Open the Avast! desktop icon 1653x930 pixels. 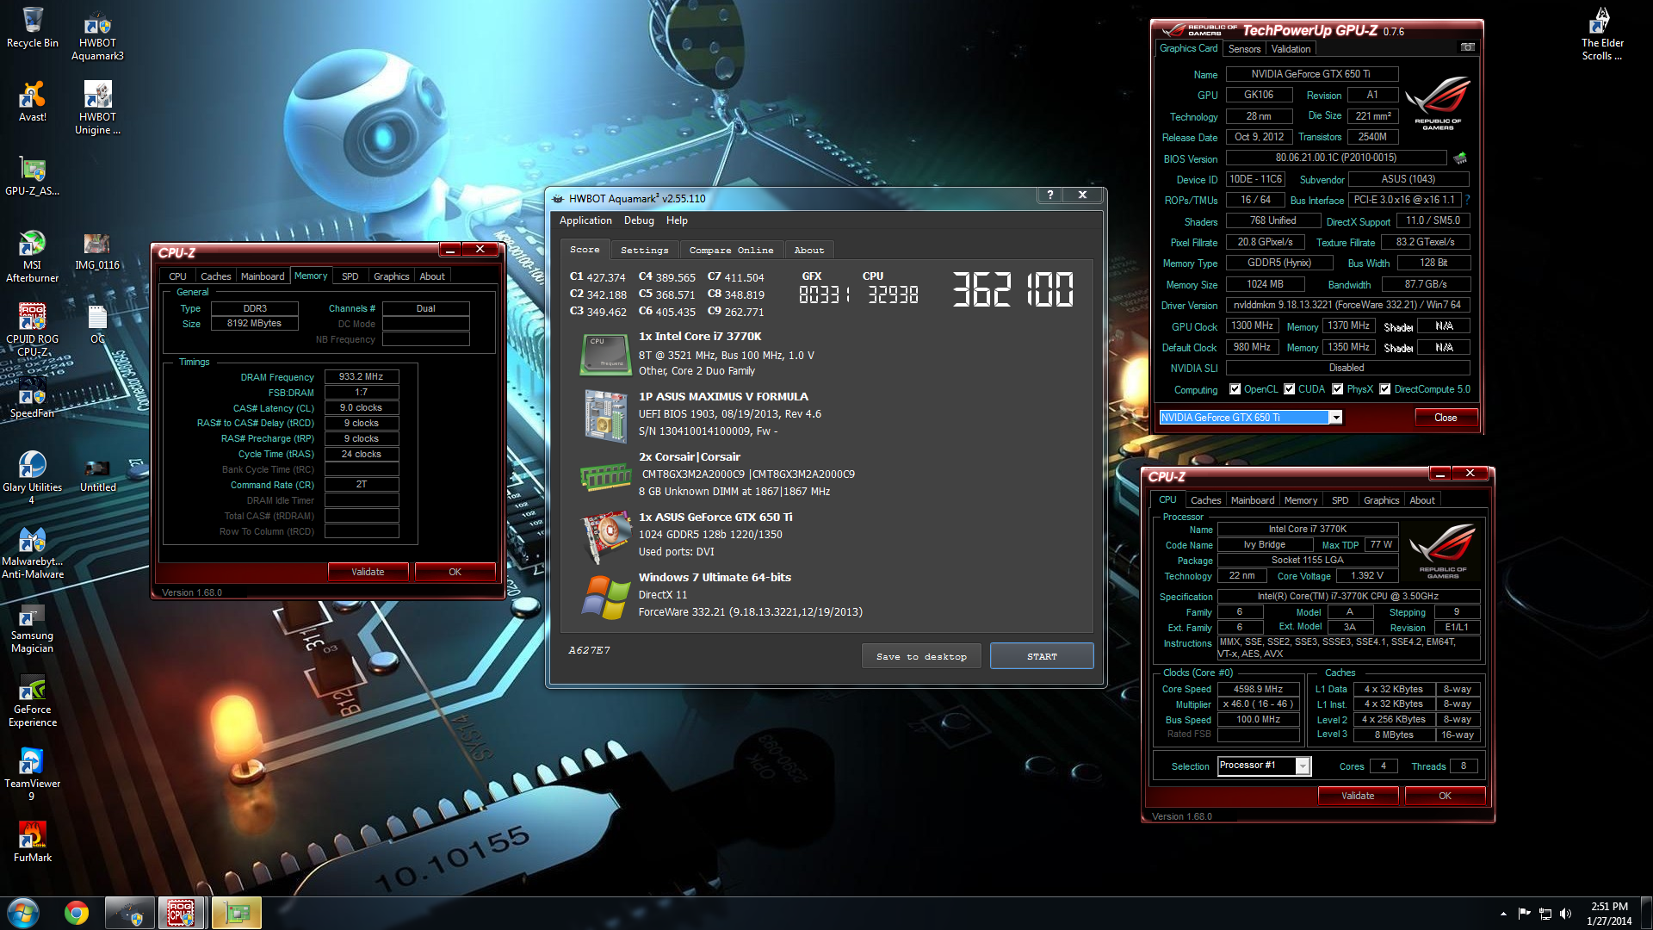coord(33,102)
